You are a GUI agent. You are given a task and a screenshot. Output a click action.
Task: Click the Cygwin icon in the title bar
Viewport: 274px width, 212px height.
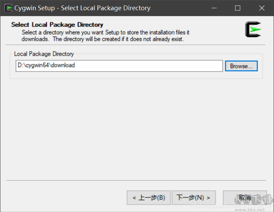pos(9,8)
